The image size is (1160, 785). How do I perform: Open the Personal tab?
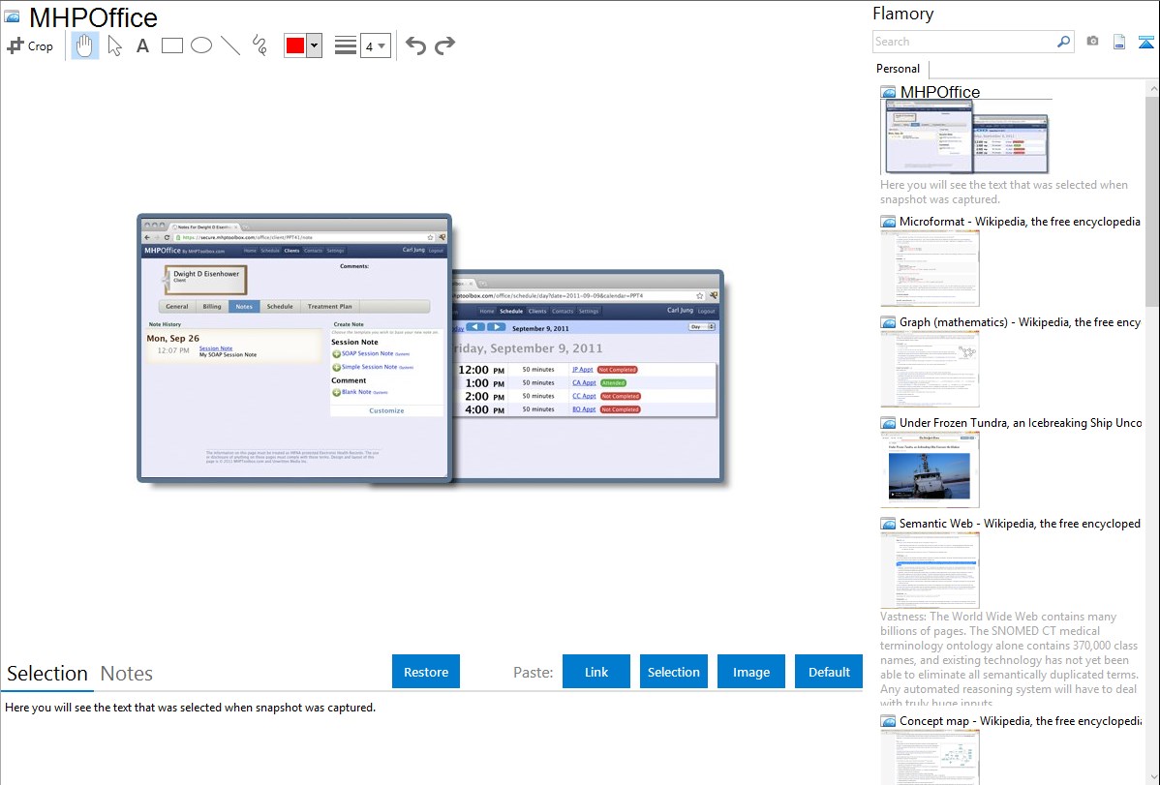[899, 69]
